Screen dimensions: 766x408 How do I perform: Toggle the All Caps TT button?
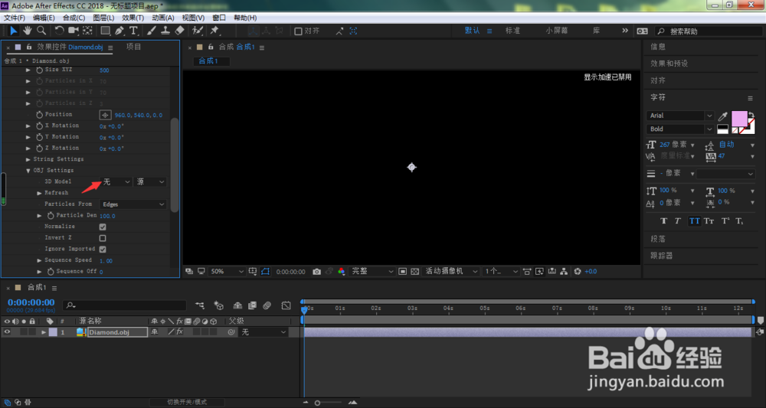694,221
